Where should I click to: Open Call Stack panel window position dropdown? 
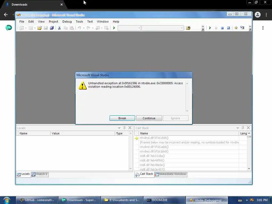pyautogui.click(x=238, y=128)
